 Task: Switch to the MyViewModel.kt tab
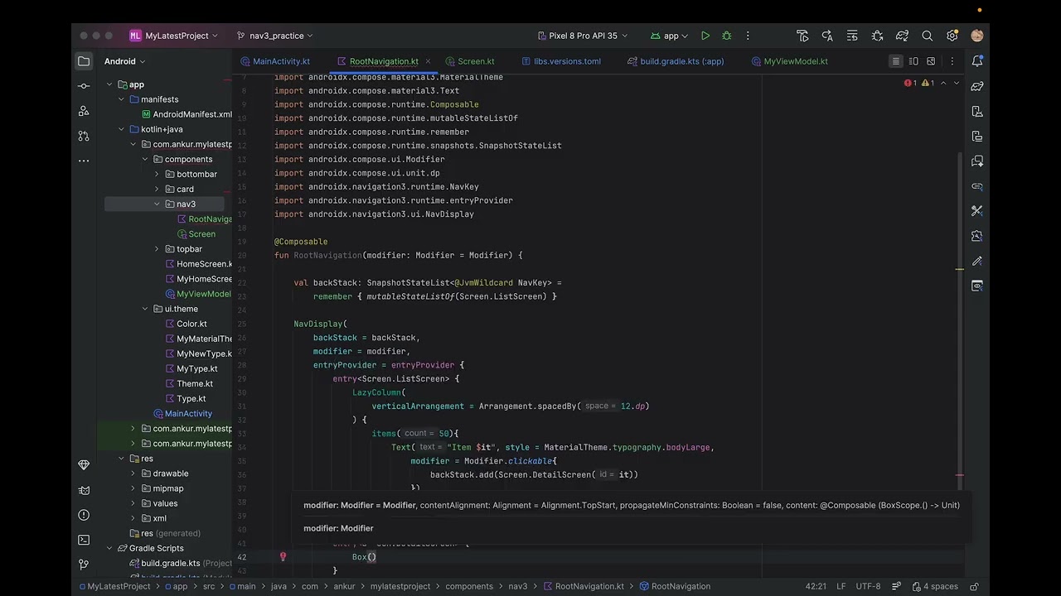[x=789, y=61]
